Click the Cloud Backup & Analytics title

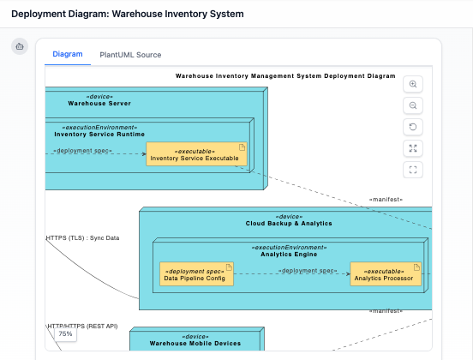(x=289, y=224)
